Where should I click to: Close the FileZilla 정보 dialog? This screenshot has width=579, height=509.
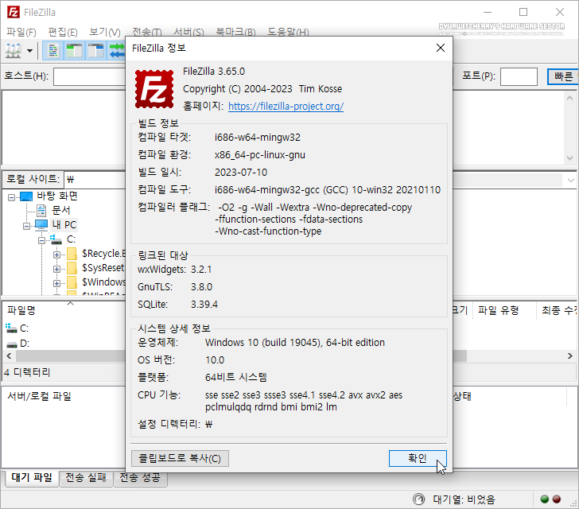(440, 48)
